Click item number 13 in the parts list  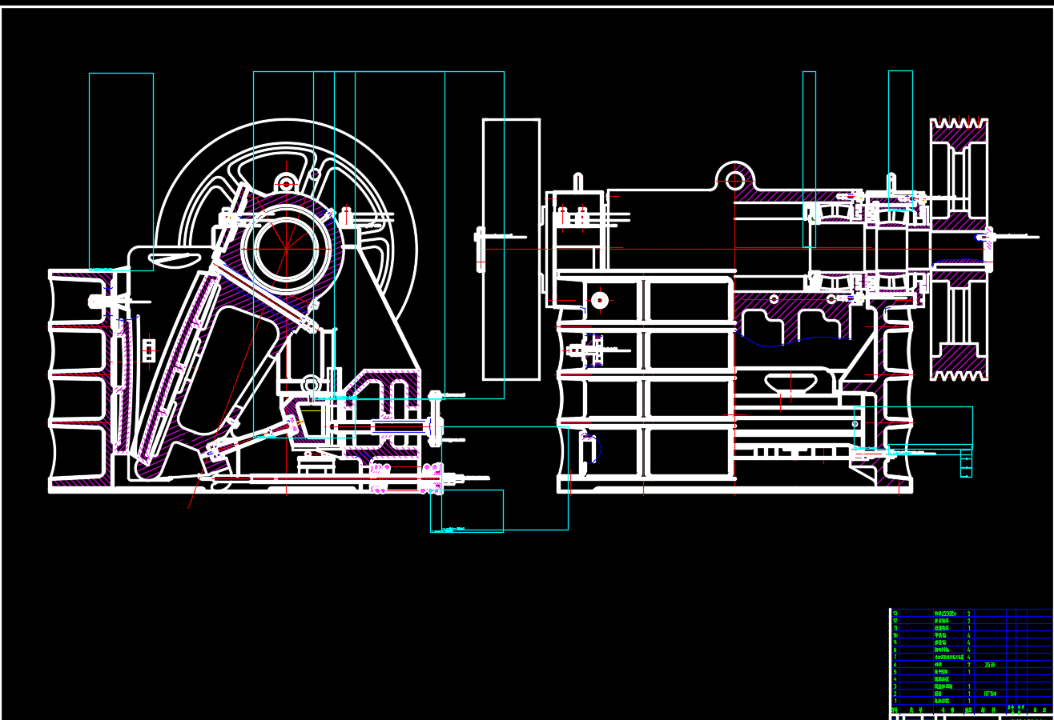pos(895,614)
